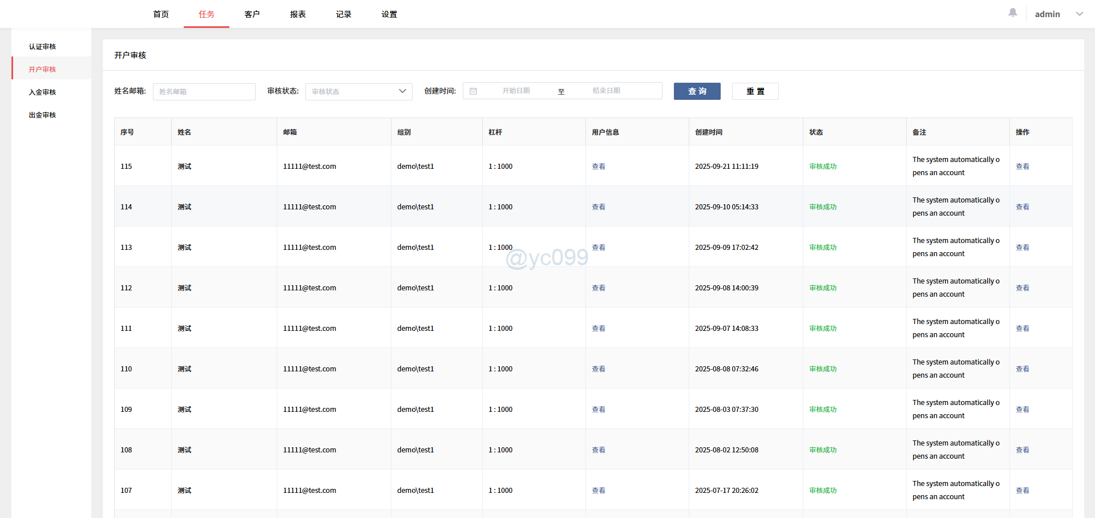Switch to the 客户 tab
This screenshot has width=1095, height=518.
point(252,14)
